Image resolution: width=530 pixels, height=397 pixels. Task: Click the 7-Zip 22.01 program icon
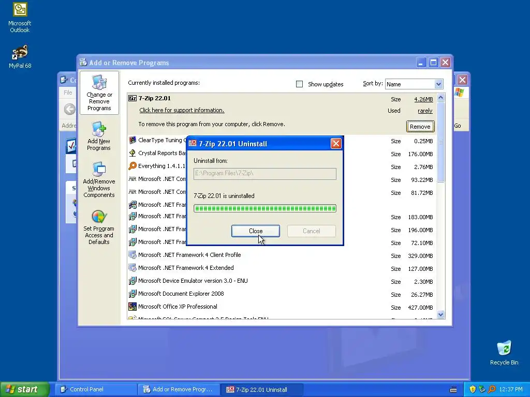click(x=132, y=98)
